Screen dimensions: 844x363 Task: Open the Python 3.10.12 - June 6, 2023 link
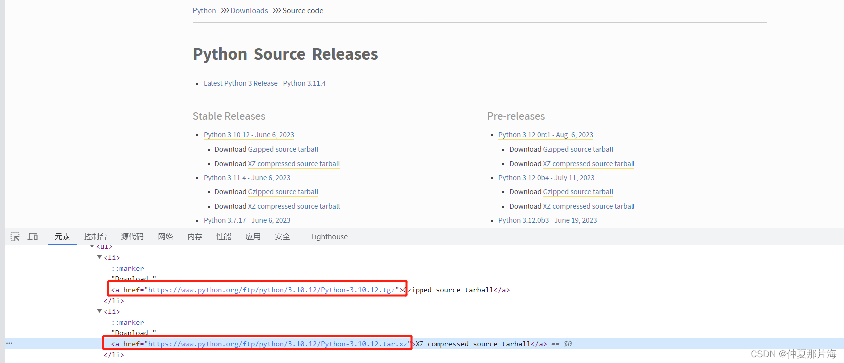click(x=249, y=135)
